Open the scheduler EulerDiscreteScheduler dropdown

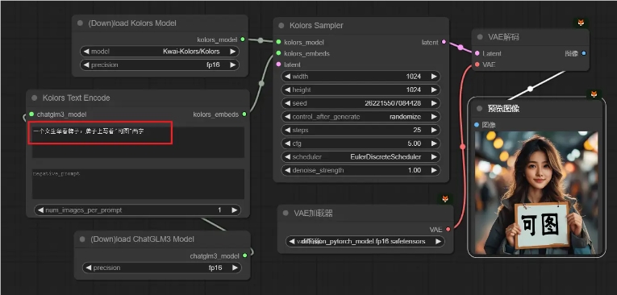(x=361, y=157)
